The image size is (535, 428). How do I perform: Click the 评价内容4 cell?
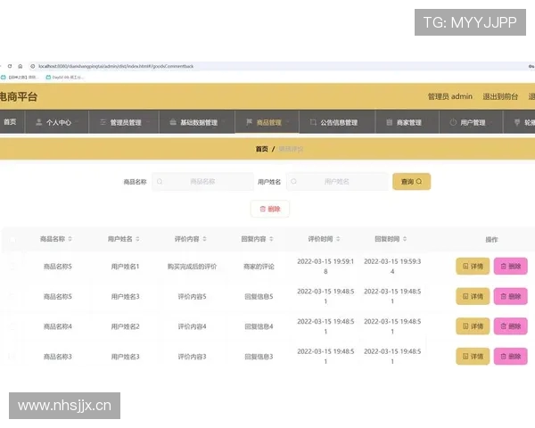192,326
